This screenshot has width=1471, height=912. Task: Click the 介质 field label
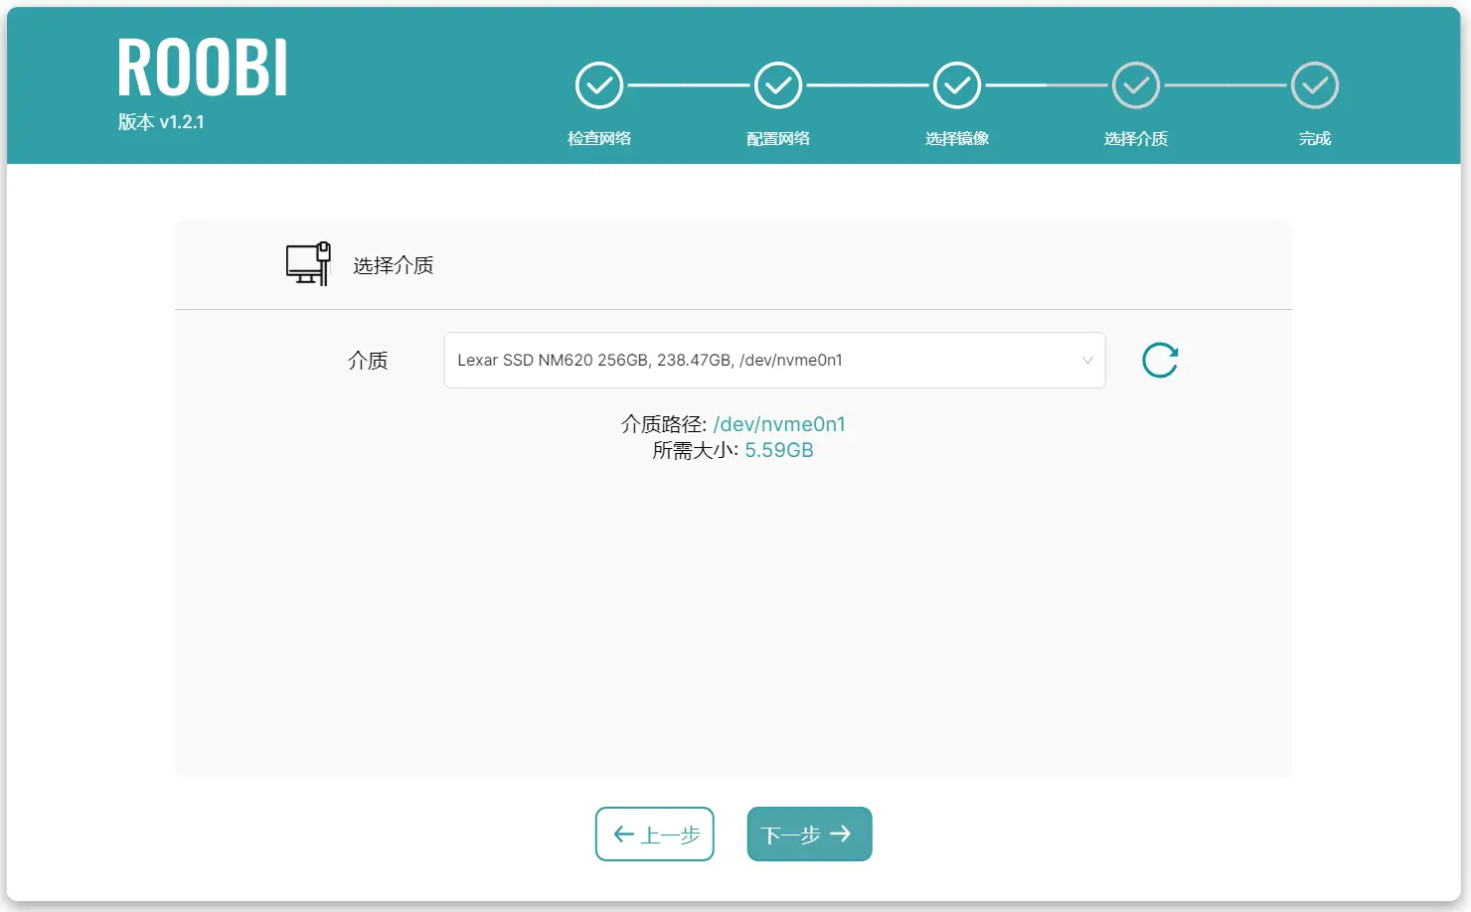[368, 361]
